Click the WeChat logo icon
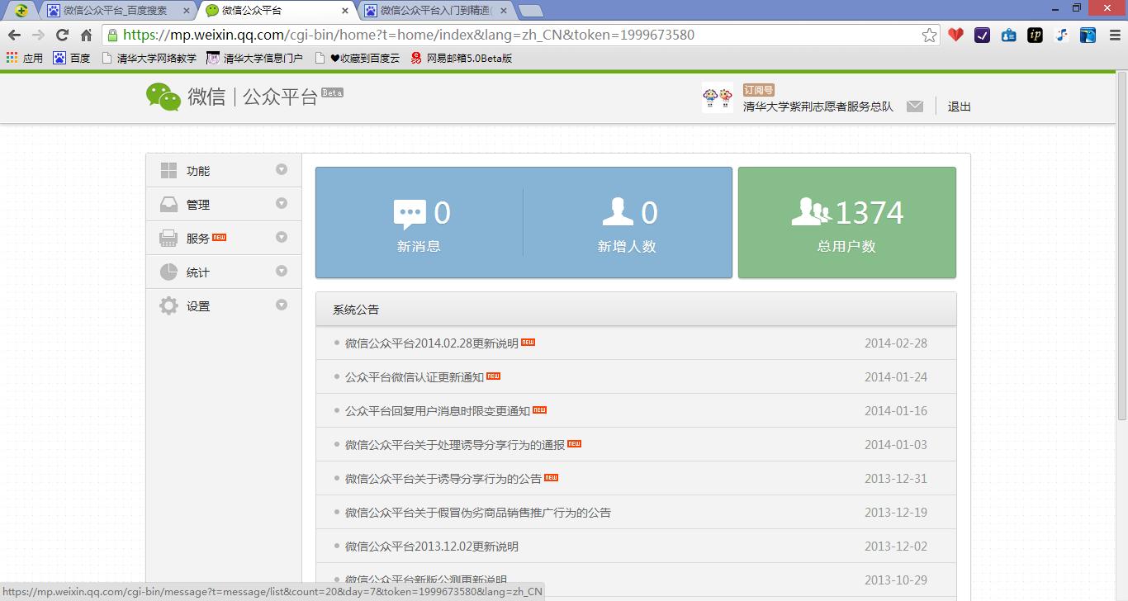 pos(163,97)
